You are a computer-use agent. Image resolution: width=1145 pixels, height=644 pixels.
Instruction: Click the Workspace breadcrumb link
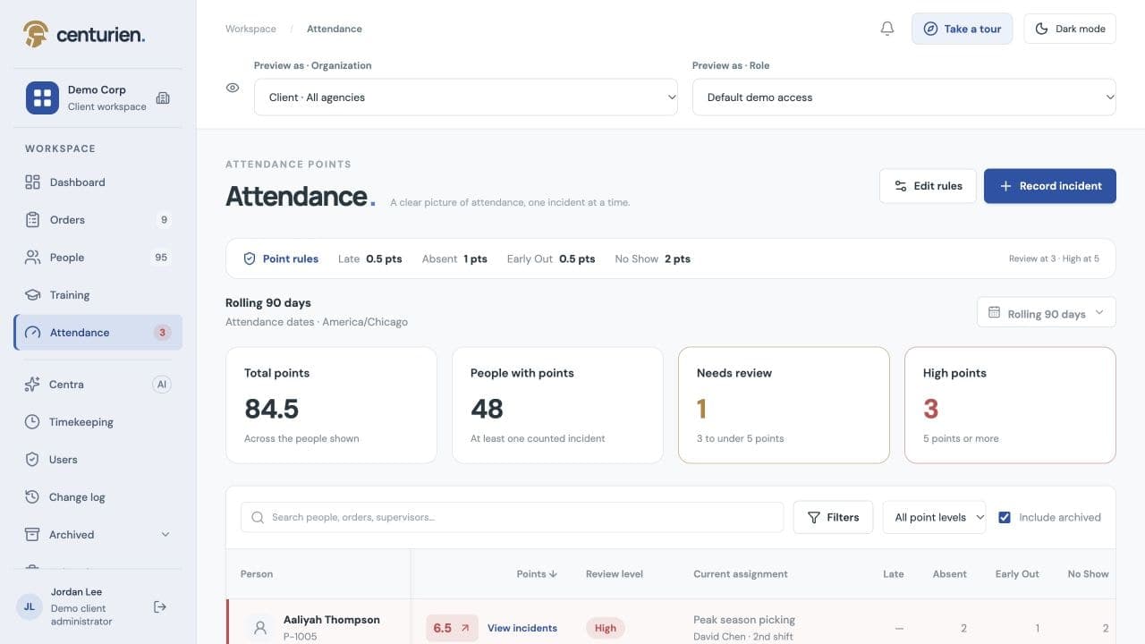click(250, 29)
